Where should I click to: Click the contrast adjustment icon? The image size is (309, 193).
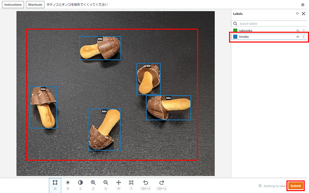click(x=80, y=183)
